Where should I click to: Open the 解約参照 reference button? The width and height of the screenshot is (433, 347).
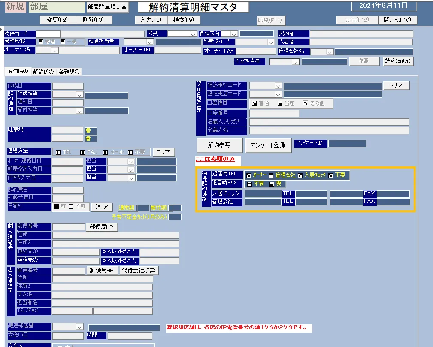point(219,145)
